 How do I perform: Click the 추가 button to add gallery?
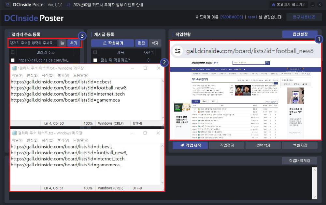74,43
